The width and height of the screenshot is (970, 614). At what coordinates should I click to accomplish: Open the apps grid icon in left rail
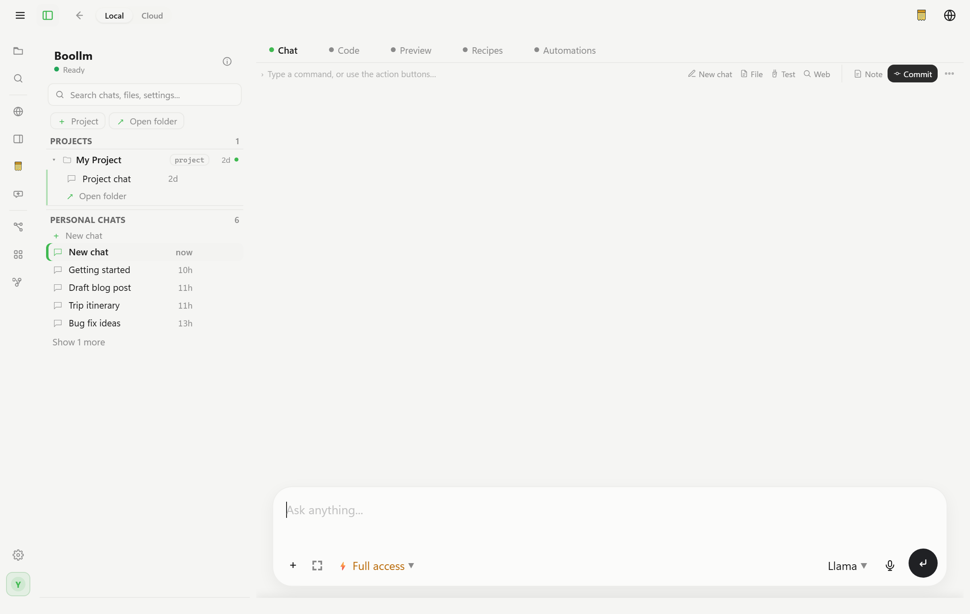[x=18, y=254]
